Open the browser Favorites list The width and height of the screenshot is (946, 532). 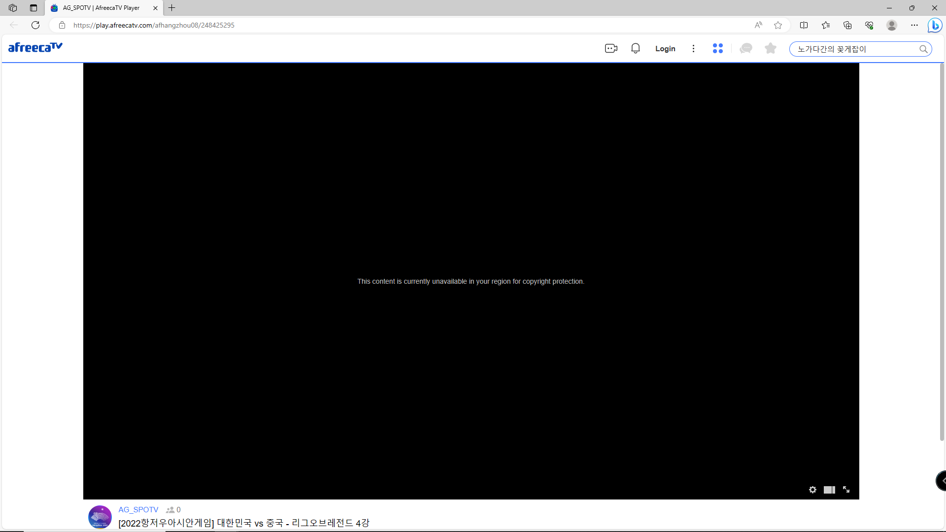[x=826, y=25]
